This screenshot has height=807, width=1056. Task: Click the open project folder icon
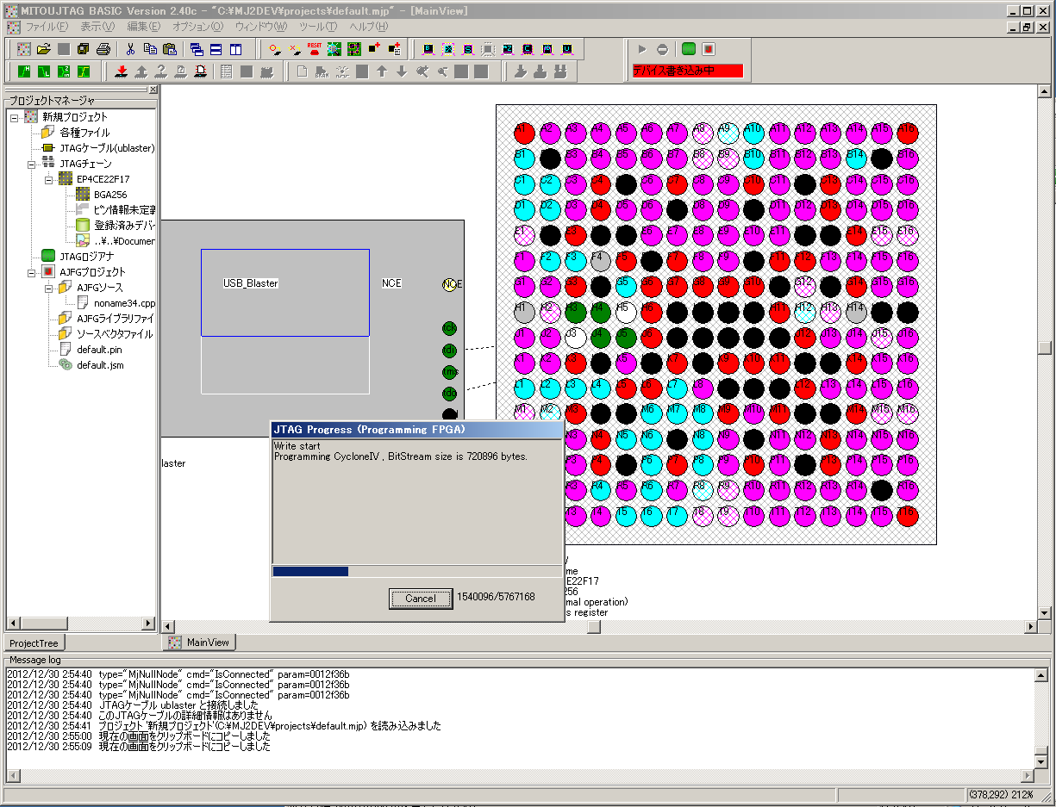point(43,49)
